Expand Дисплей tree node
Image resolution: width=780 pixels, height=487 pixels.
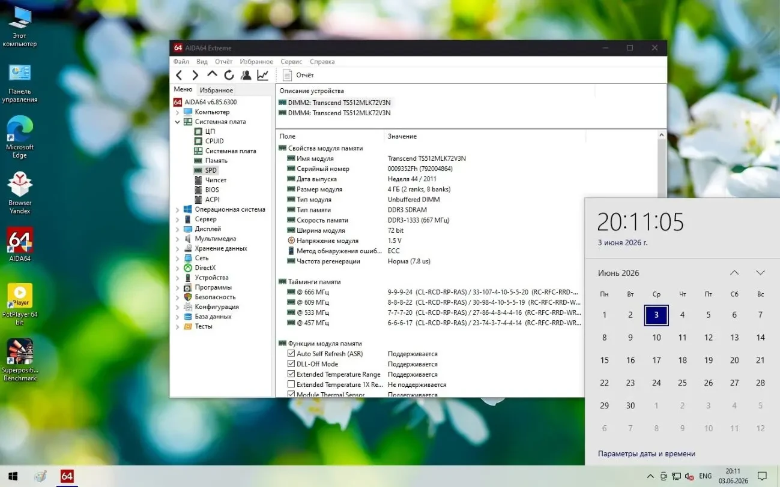[x=177, y=229]
